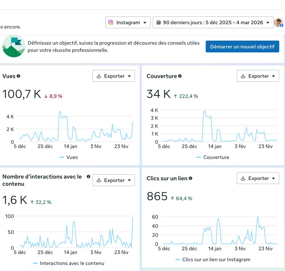The image size is (285, 271).
Task: Click Démarrer un nouvel objectif button
Action: [242, 47]
